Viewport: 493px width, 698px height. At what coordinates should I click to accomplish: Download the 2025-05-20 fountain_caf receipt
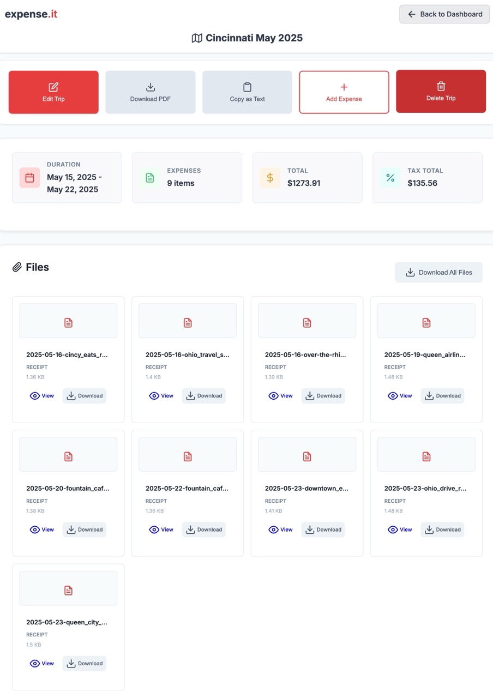tap(85, 529)
